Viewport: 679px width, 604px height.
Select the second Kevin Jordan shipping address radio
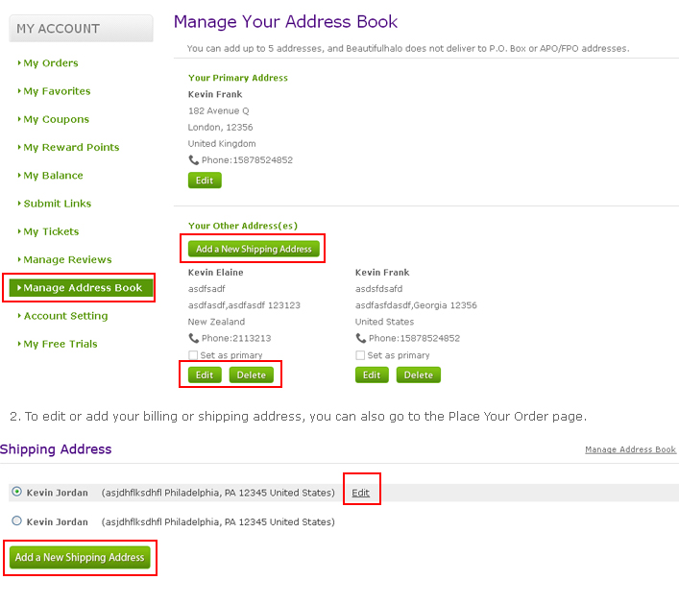click(17, 520)
